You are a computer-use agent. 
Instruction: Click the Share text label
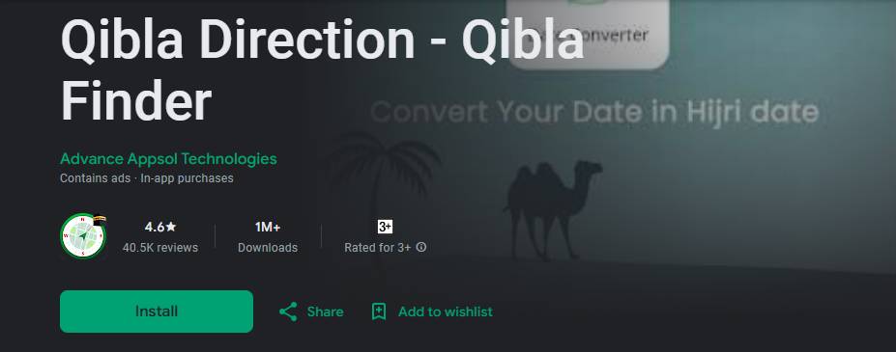click(x=325, y=311)
